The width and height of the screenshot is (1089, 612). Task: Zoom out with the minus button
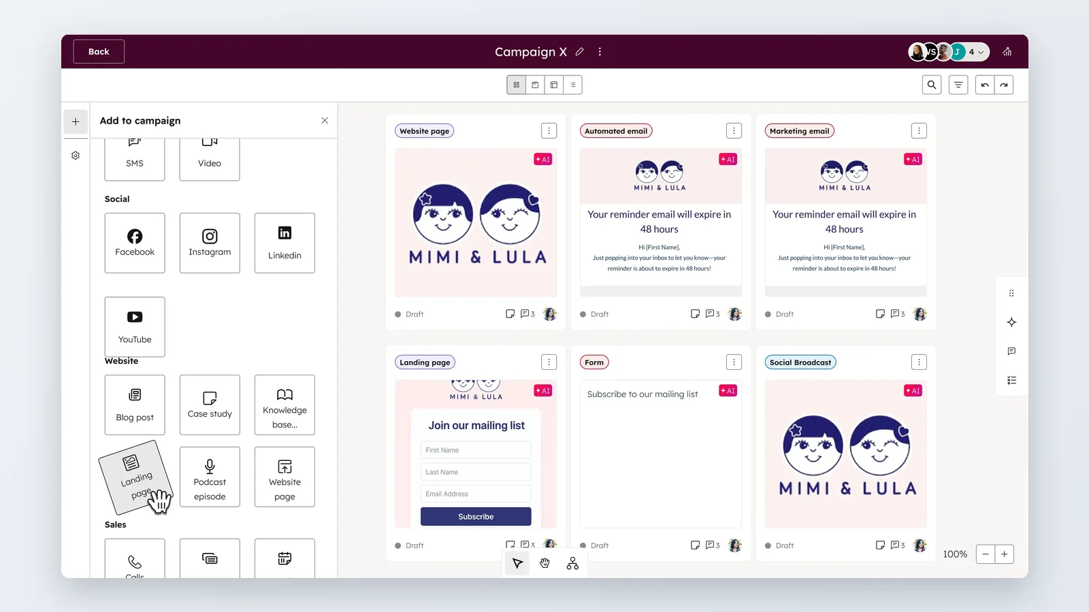click(986, 554)
